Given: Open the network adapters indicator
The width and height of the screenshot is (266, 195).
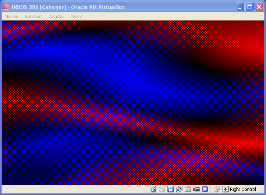Looking at the screenshot, I should [x=179, y=189].
